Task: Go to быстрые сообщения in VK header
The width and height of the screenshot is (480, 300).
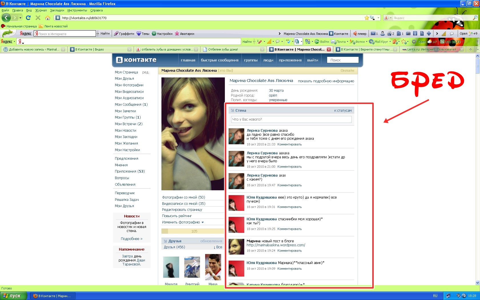Action: pyautogui.click(x=219, y=60)
